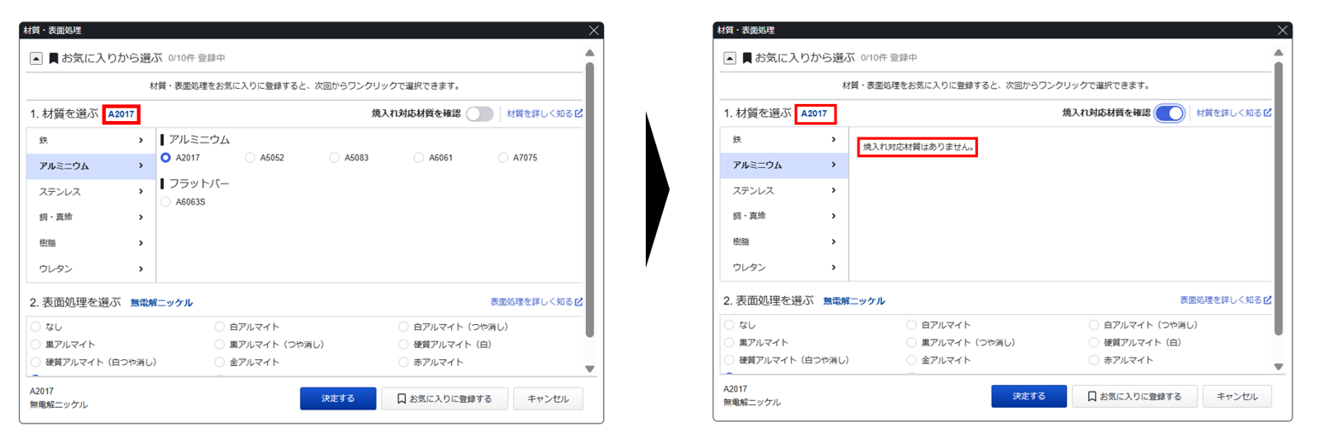This screenshot has height=442, width=1318.
Task: Select 黒アルマイト treatment in right dialog
Action: click(729, 343)
